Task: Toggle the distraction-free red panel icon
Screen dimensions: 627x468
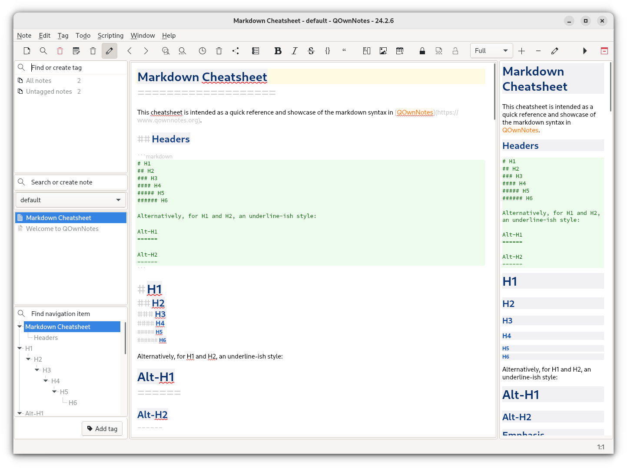Action: coord(604,50)
